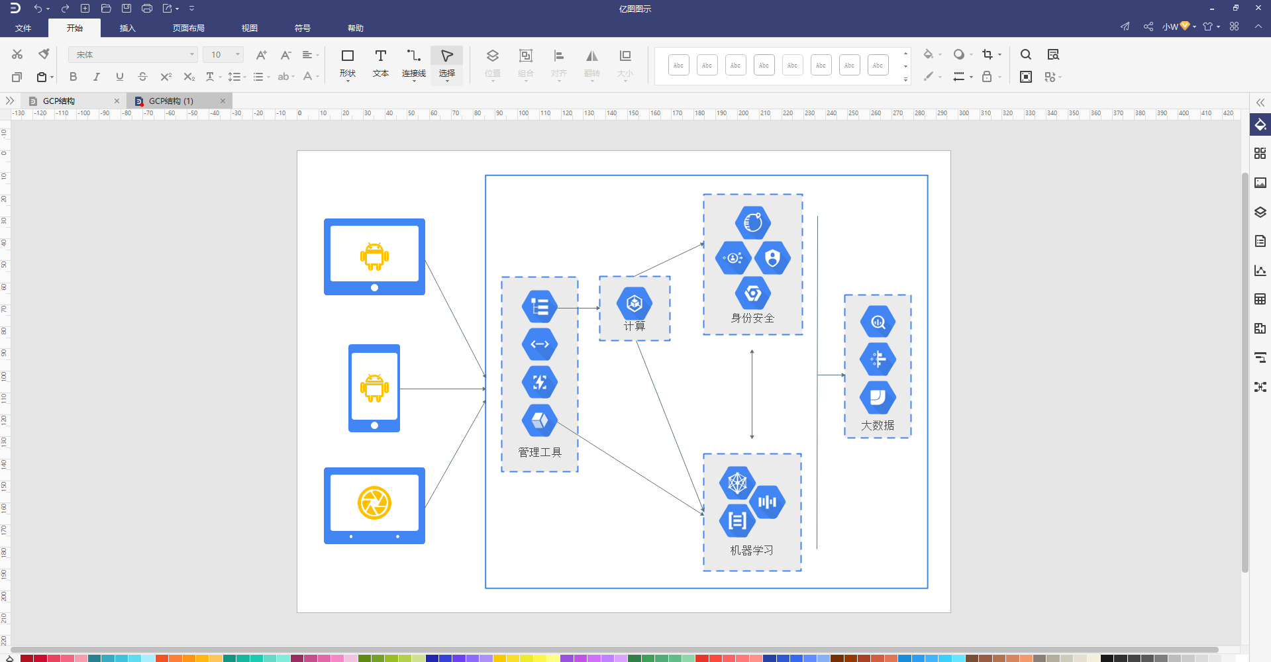Image resolution: width=1271 pixels, height=662 pixels.
Task: Click the find-in-page icon in ribbon
Action: click(x=1053, y=54)
